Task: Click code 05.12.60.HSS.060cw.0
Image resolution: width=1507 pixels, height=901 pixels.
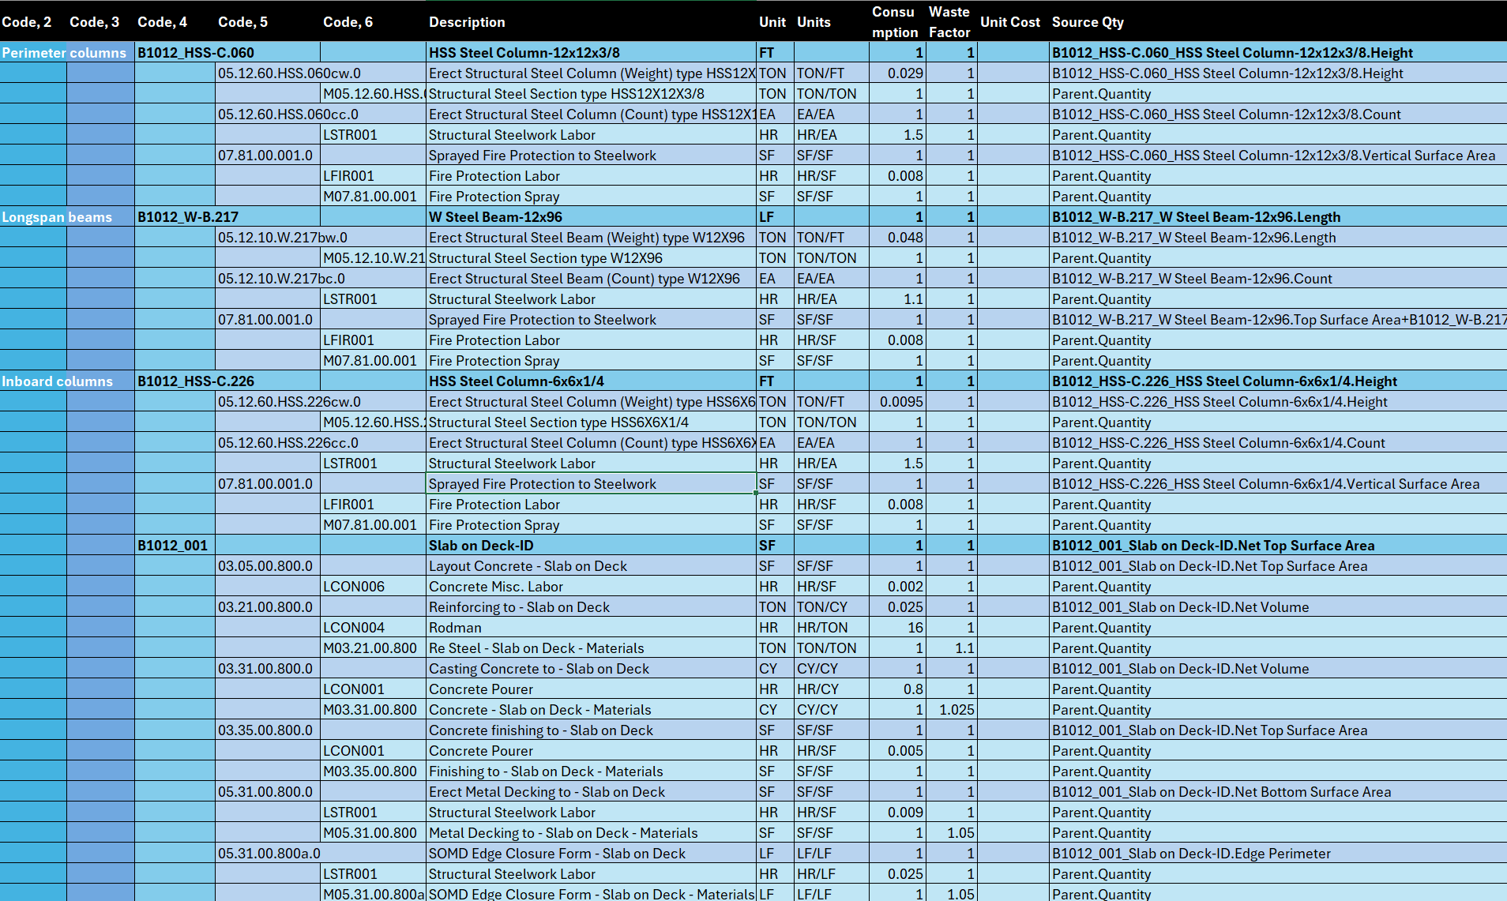Action: tap(289, 73)
